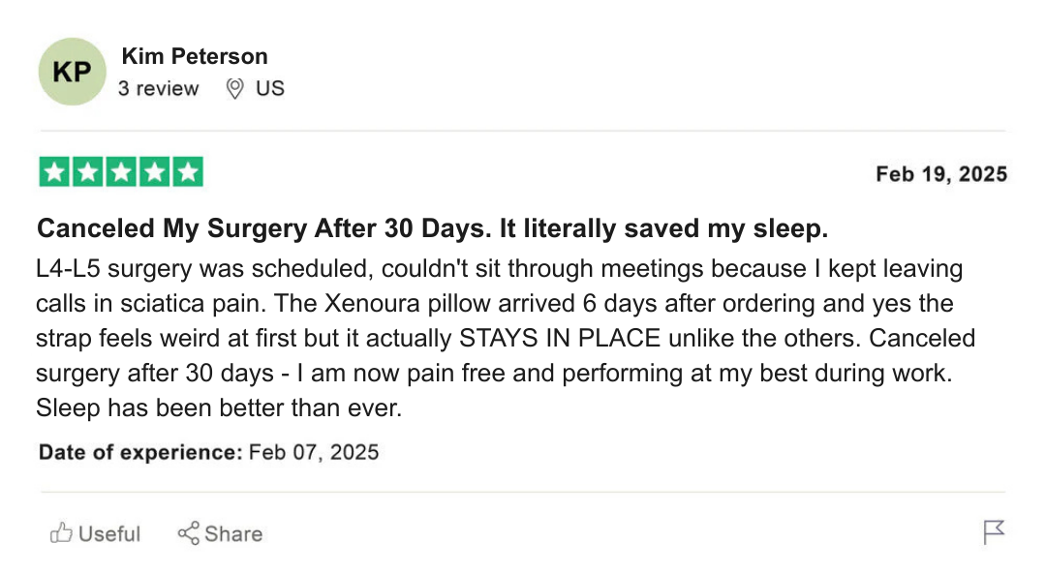This screenshot has height=573, width=1046.
Task: Click the Feb 19, 2025 review date
Action: click(x=940, y=174)
